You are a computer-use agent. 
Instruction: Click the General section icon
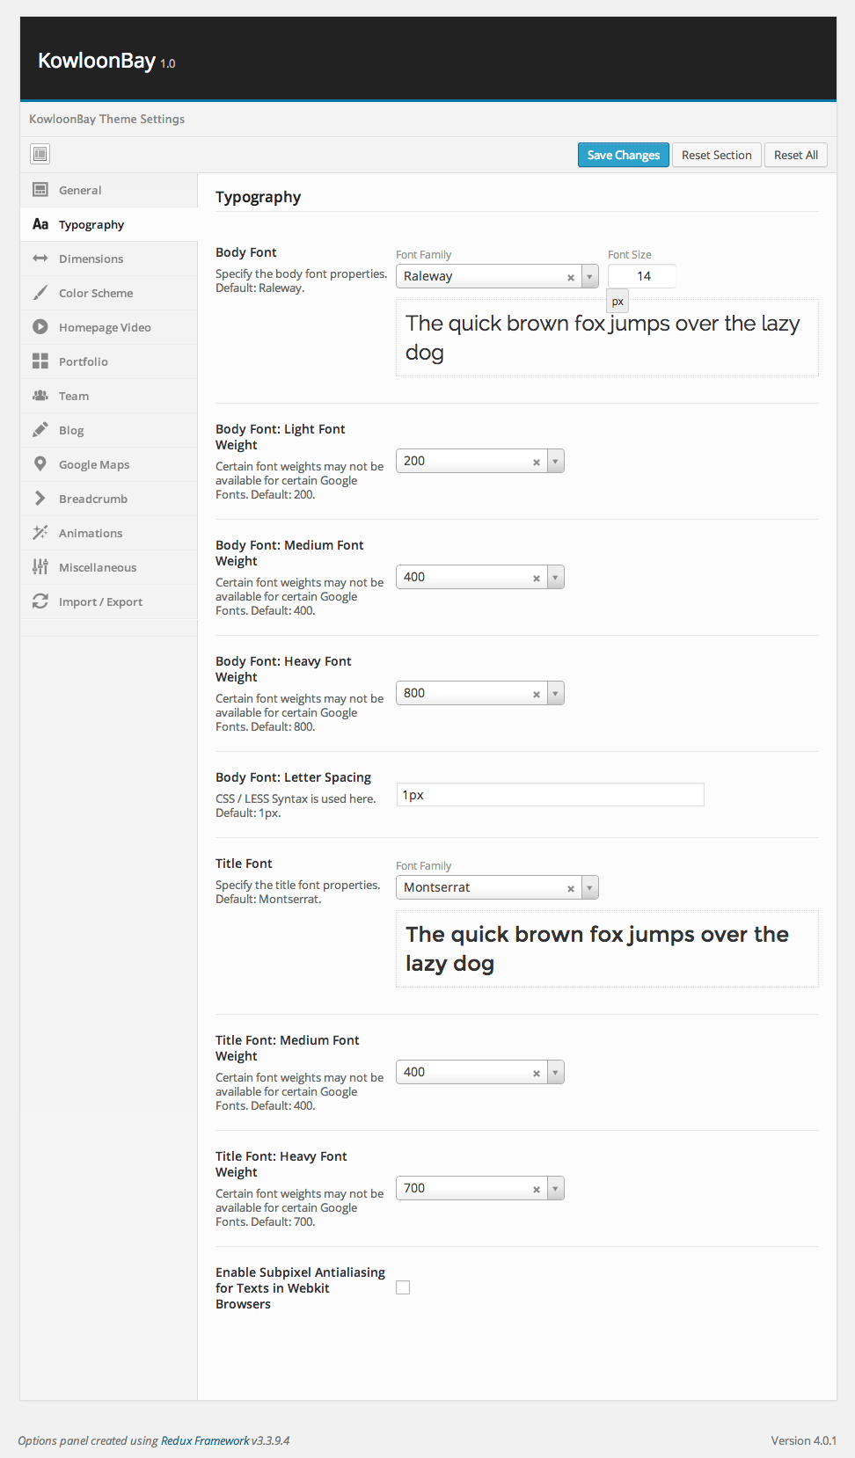[40, 190]
